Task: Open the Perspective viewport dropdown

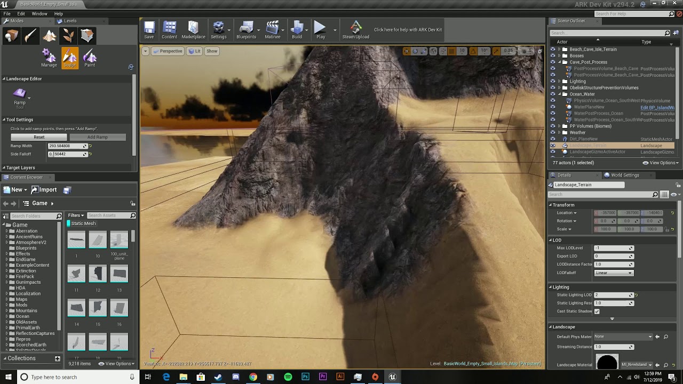Action: (x=168, y=51)
